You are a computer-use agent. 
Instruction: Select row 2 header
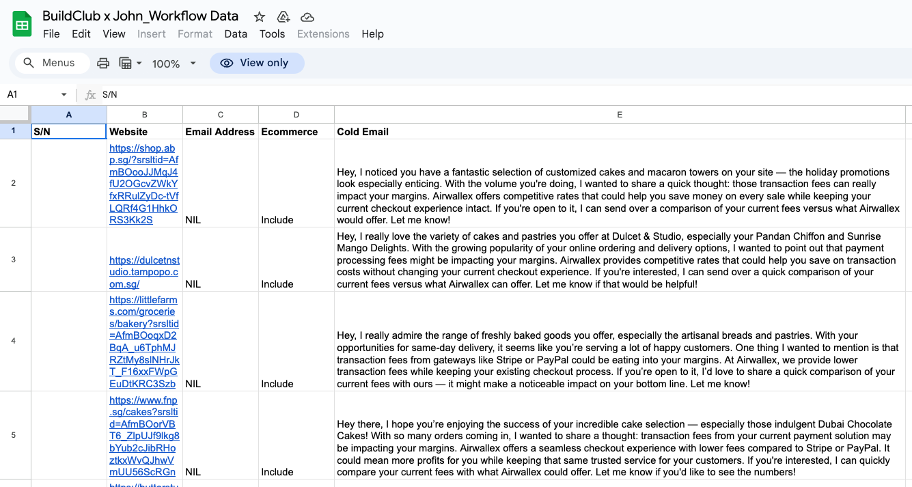(16, 183)
